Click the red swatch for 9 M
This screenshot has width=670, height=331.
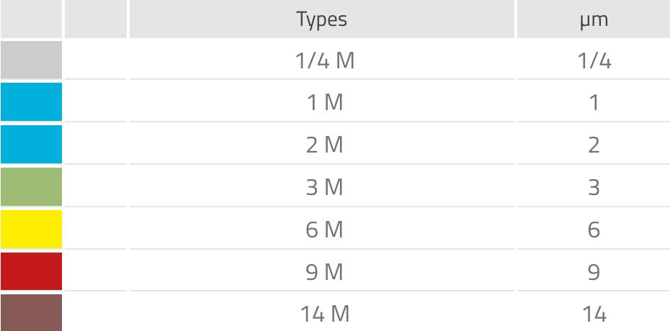click(31, 272)
